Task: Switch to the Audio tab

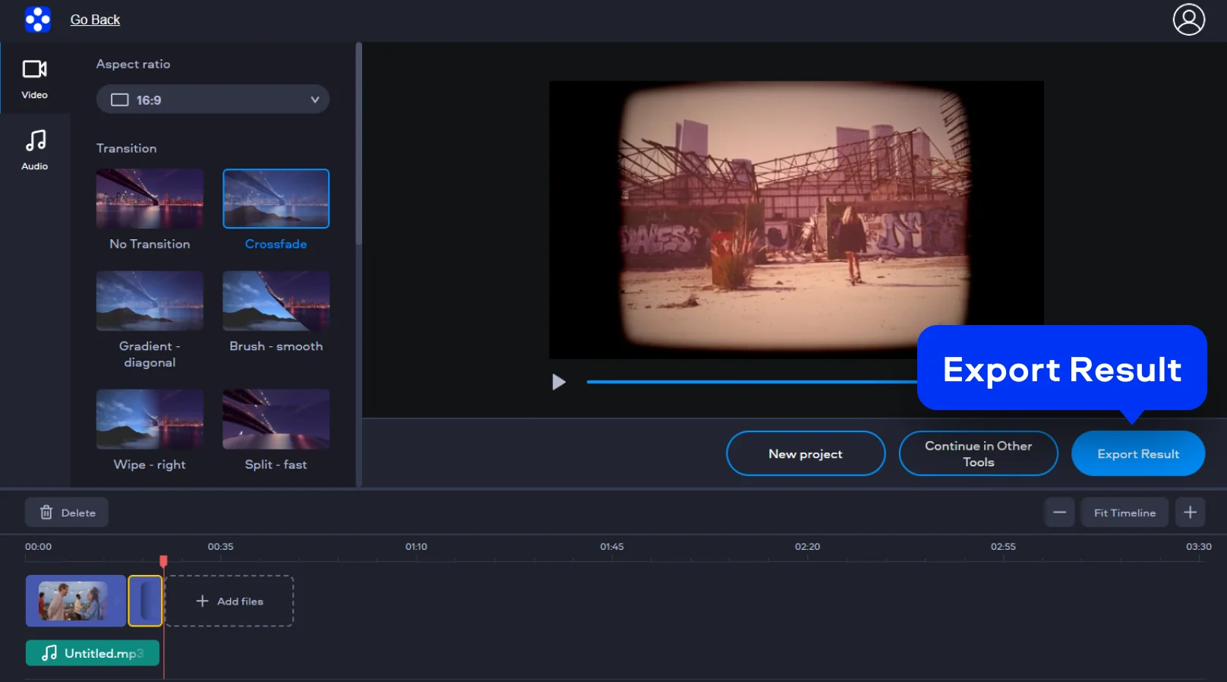Action: coord(34,150)
